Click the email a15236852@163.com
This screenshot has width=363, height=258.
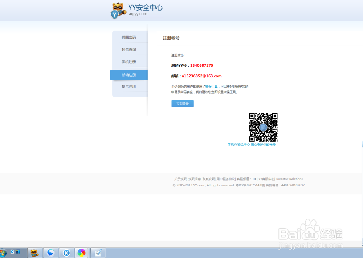point(201,76)
